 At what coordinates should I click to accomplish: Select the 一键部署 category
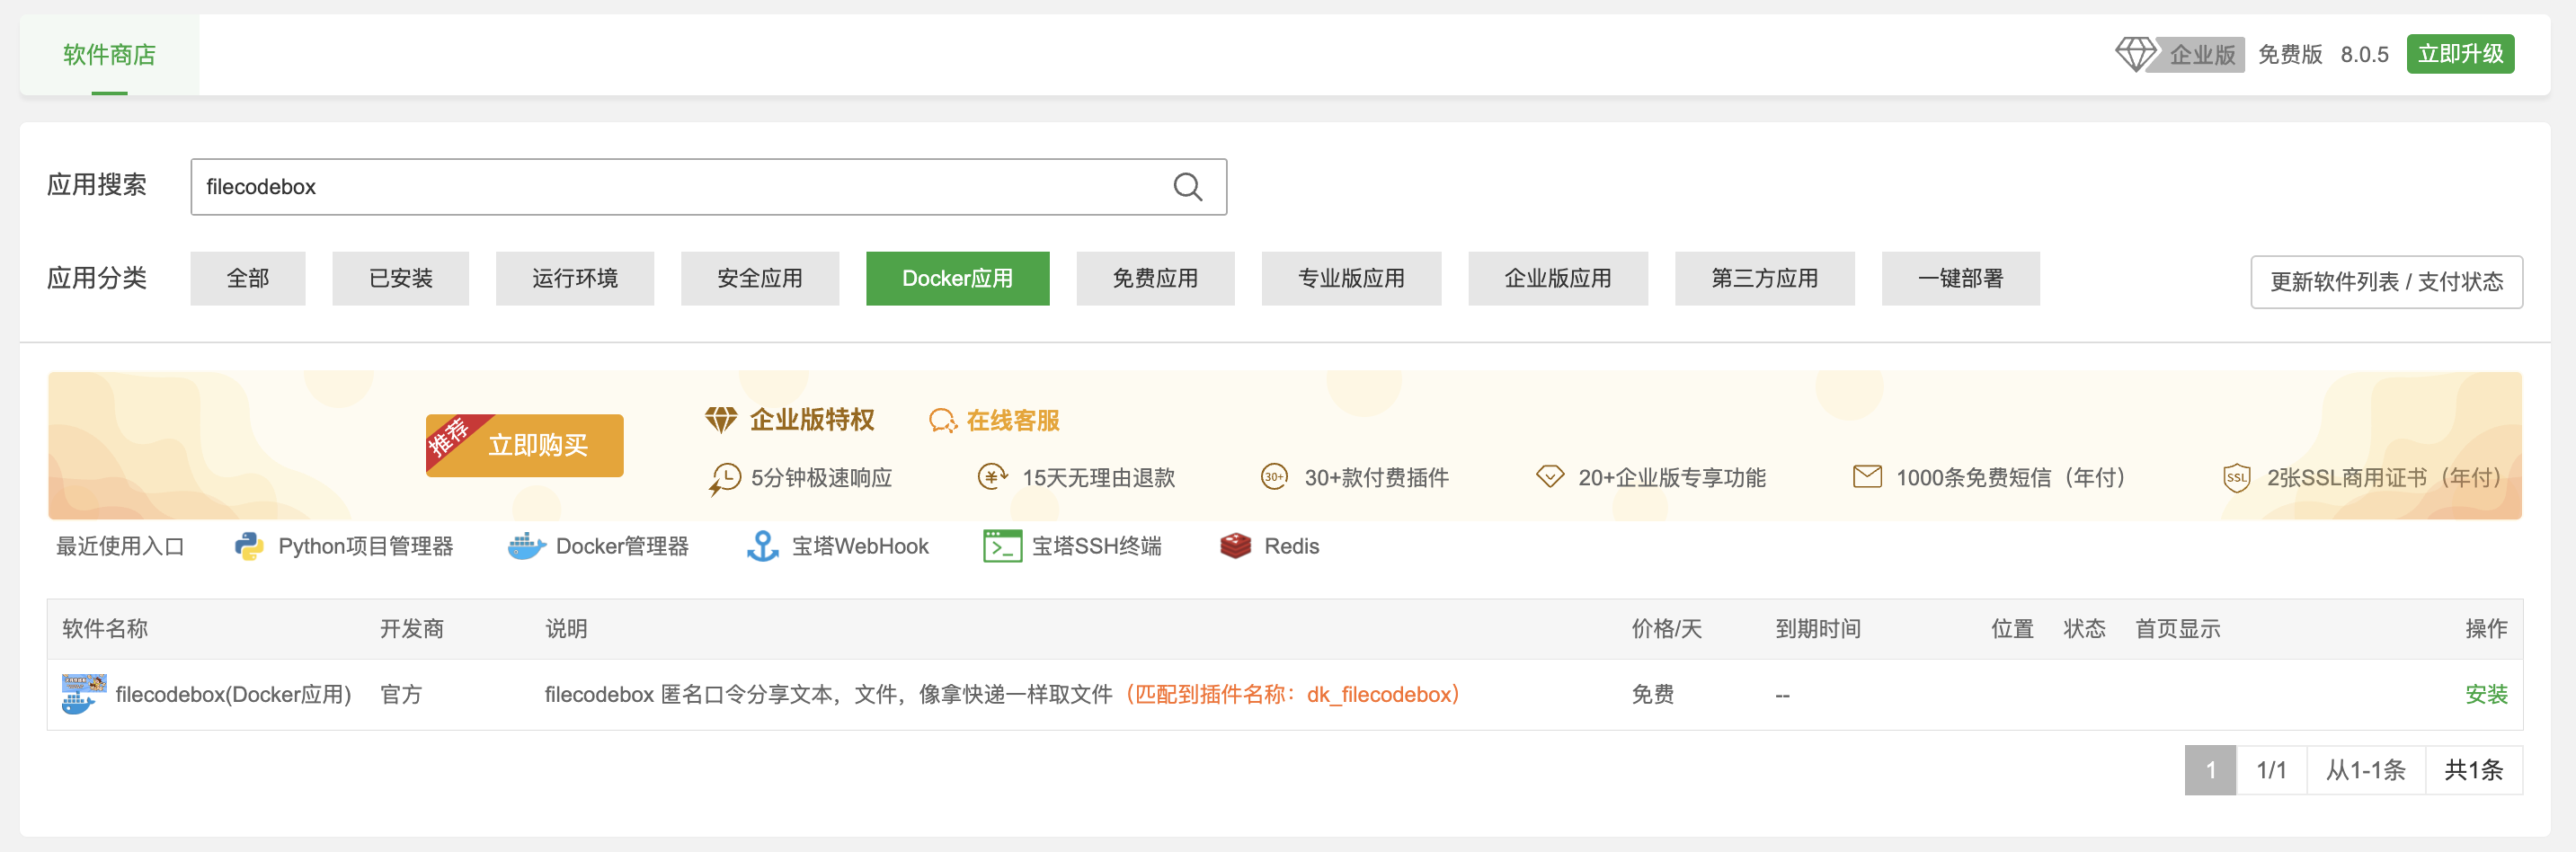1961,279
